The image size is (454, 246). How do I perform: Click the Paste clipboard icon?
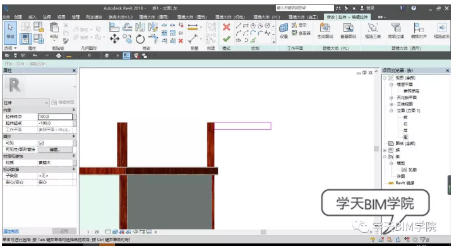54,30
